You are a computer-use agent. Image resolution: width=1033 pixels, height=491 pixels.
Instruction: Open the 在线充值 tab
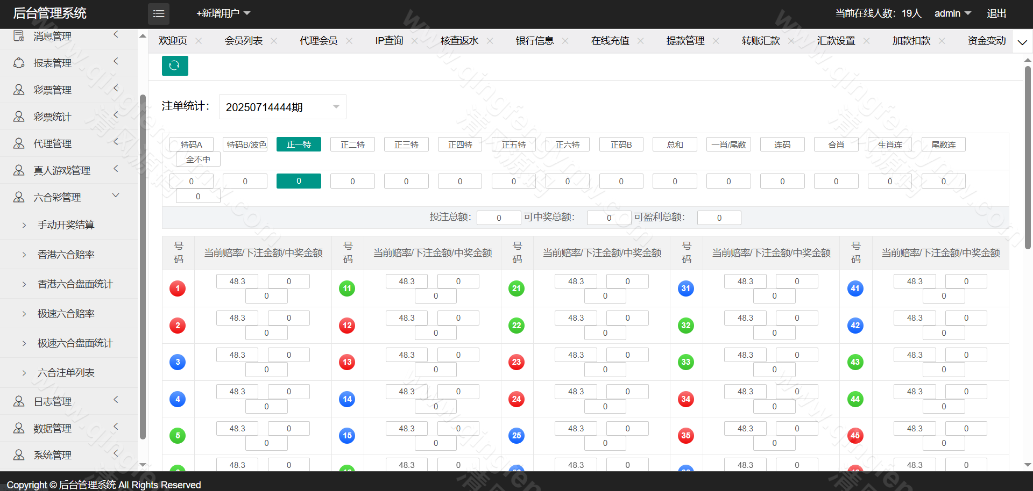(x=610, y=41)
